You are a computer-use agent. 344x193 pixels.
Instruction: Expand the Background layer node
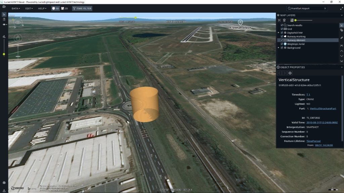pyautogui.click(x=278, y=48)
